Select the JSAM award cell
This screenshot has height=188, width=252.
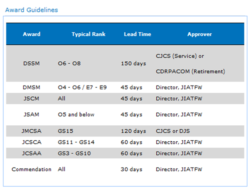point(31,115)
